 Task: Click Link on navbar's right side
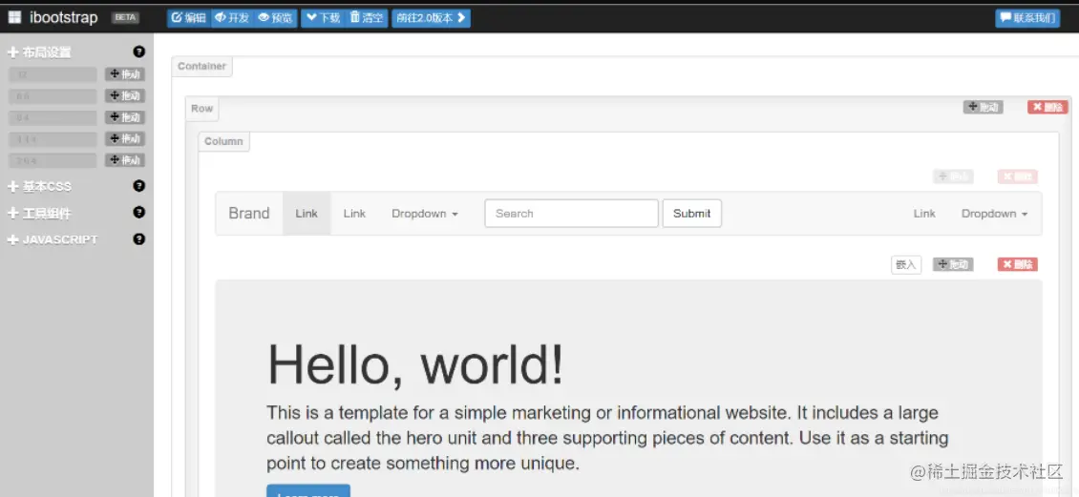[924, 213]
